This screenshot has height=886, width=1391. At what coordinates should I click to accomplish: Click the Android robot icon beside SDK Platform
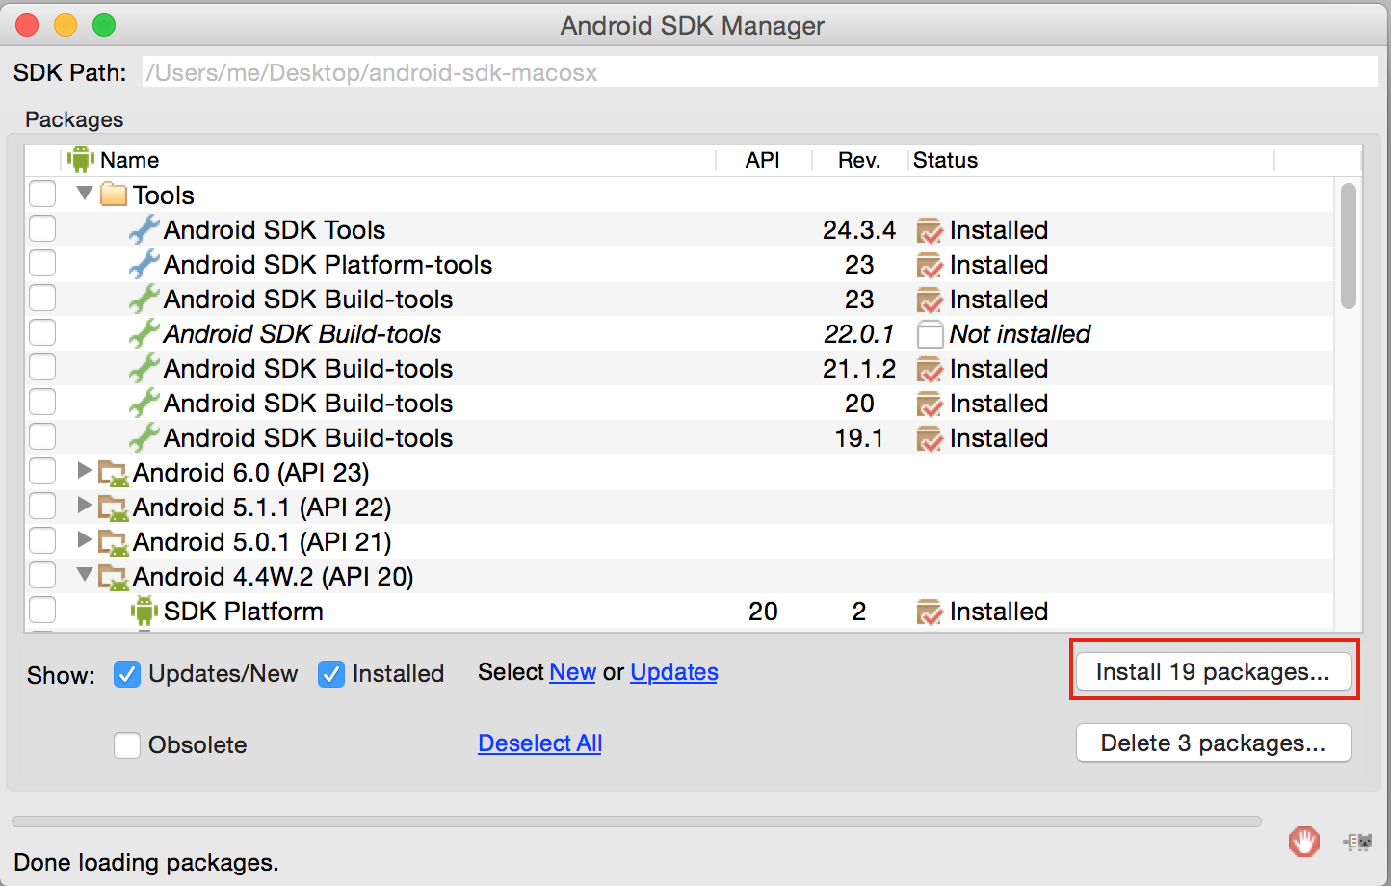click(144, 611)
